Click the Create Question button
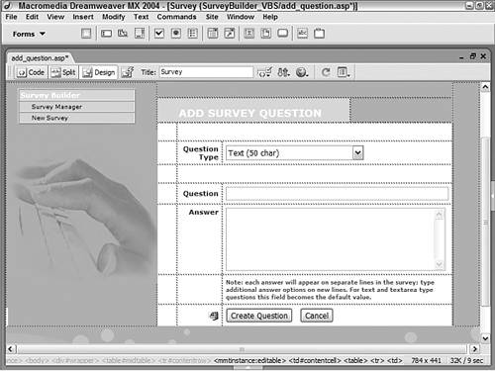495x371 pixels. [259, 316]
